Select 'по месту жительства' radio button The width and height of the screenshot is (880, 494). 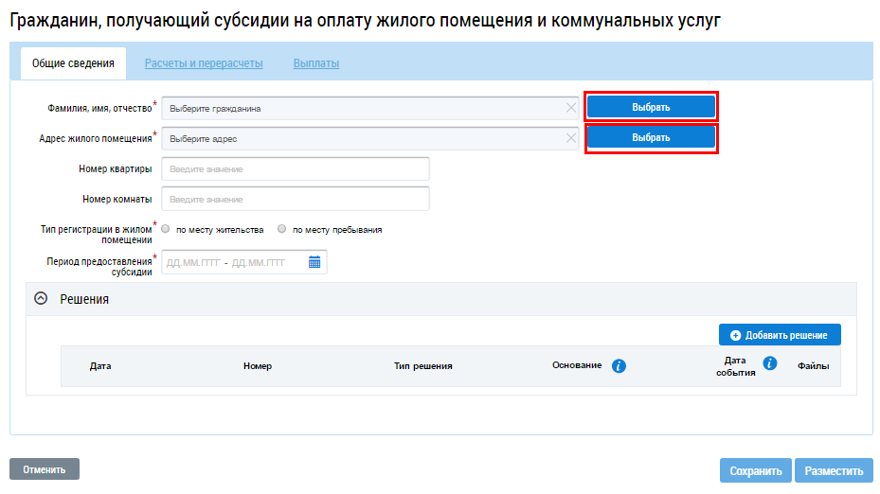166,229
